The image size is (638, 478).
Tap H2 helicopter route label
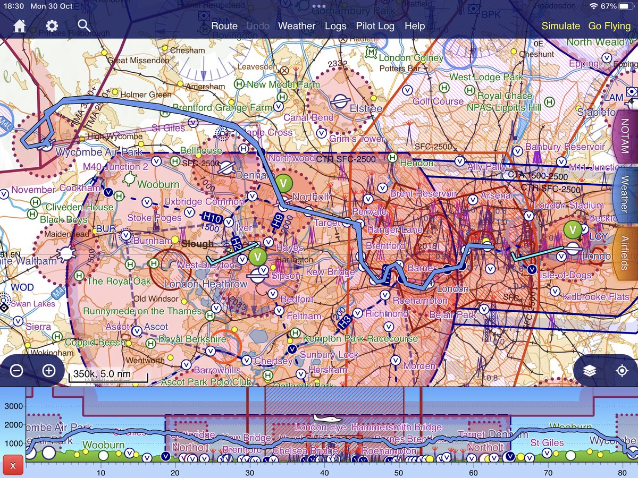(237, 243)
